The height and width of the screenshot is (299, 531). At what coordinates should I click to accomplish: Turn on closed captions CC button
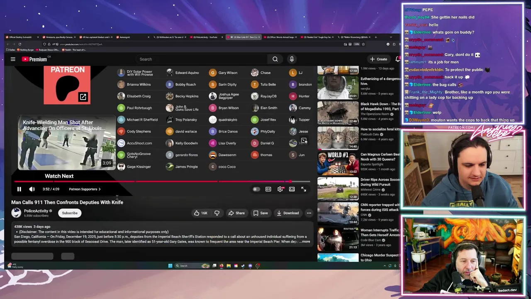click(268, 189)
